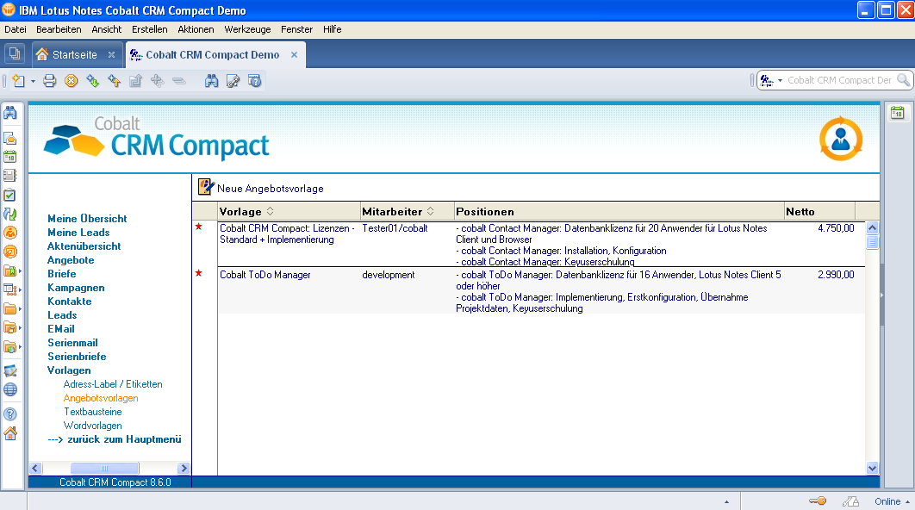Open Meine Leads in navigation
Viewport: 915px width, 510px height.
78,233
